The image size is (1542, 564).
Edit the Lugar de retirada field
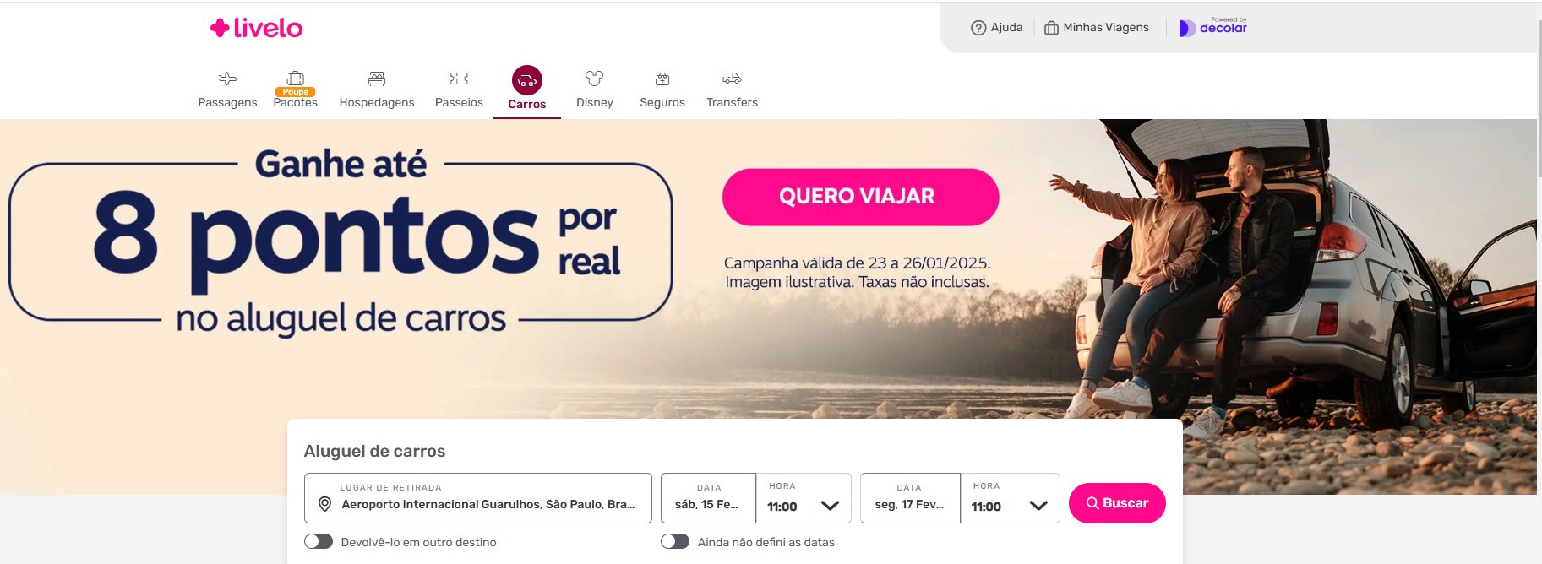click(x=478, y=498)
